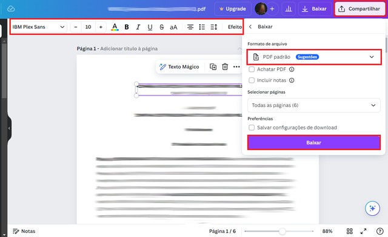Screen dimensions: 388x237
Task: Tick Salvar configurações de download
Action: 252,128
